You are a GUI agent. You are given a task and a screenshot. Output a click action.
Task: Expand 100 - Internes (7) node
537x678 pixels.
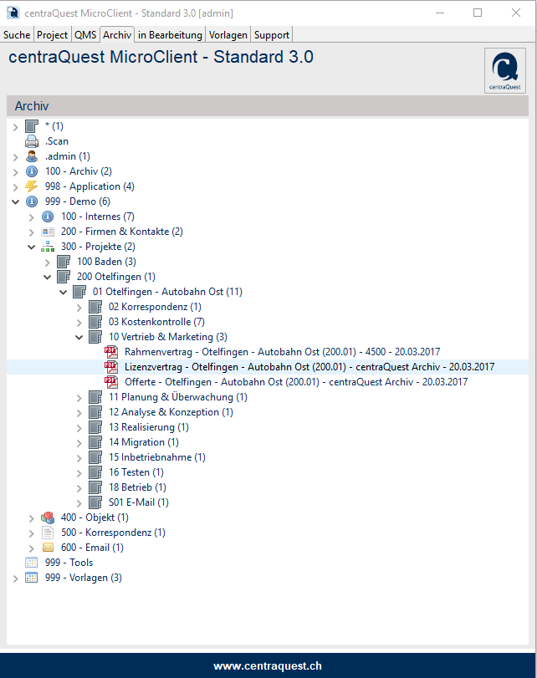point(32,217)
